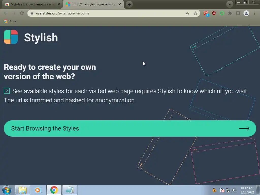Uncheck the URL tracking consent checkbox
The width and height of the screenshot is (260, 195).
pyautogui.click(x=7, y=91)
